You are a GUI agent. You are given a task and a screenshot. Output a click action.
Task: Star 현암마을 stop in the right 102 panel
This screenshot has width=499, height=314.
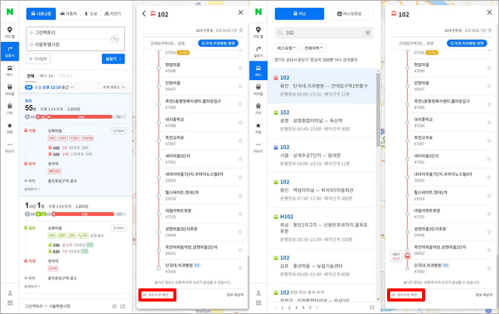tap(489, 68)
